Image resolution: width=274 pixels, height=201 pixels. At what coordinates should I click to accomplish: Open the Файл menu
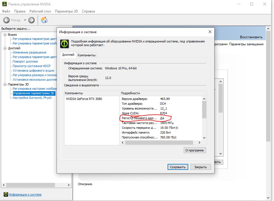point(6,11)
